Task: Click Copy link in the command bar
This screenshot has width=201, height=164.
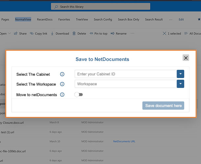Action: tap(38, 34)
